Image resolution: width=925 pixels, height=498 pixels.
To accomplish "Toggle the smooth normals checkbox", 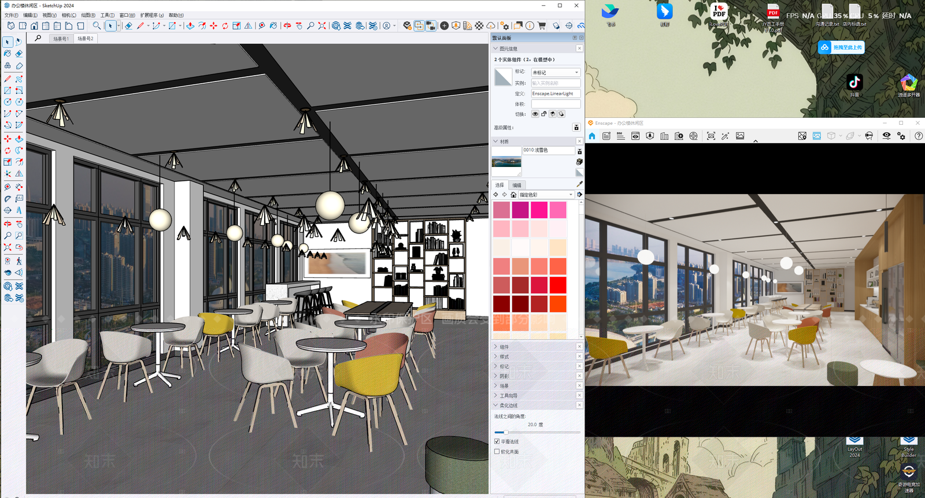I will pos(497,441).
